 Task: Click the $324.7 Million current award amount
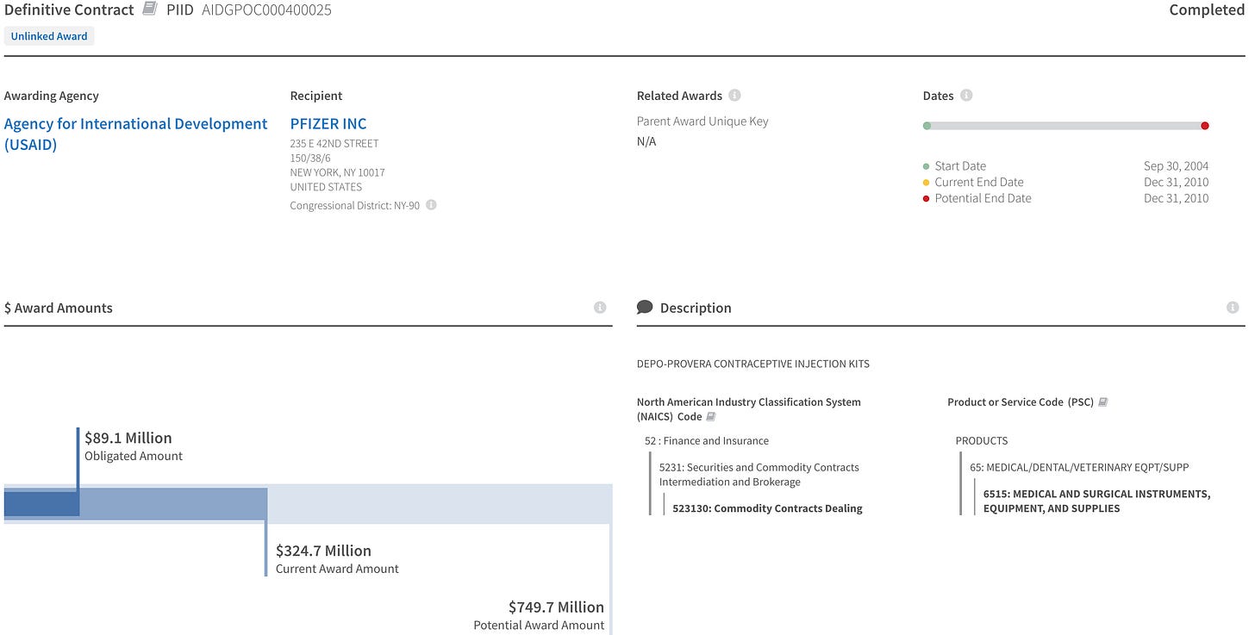coord(323,551)
